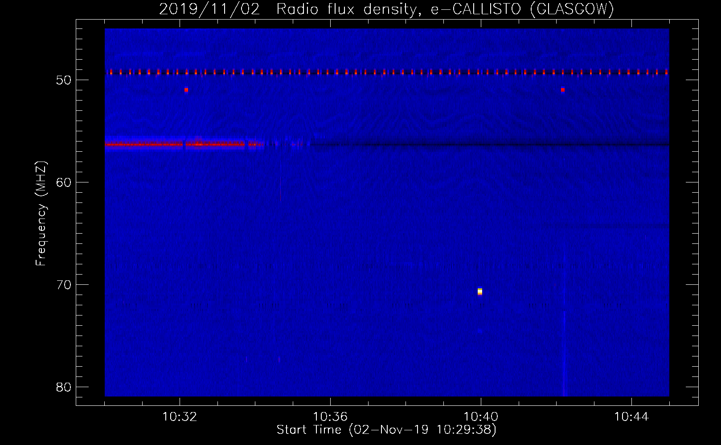721x445 pixels.
Task: Click the red spot near 51 MHz at 10:42
Action: pos(563,90)
